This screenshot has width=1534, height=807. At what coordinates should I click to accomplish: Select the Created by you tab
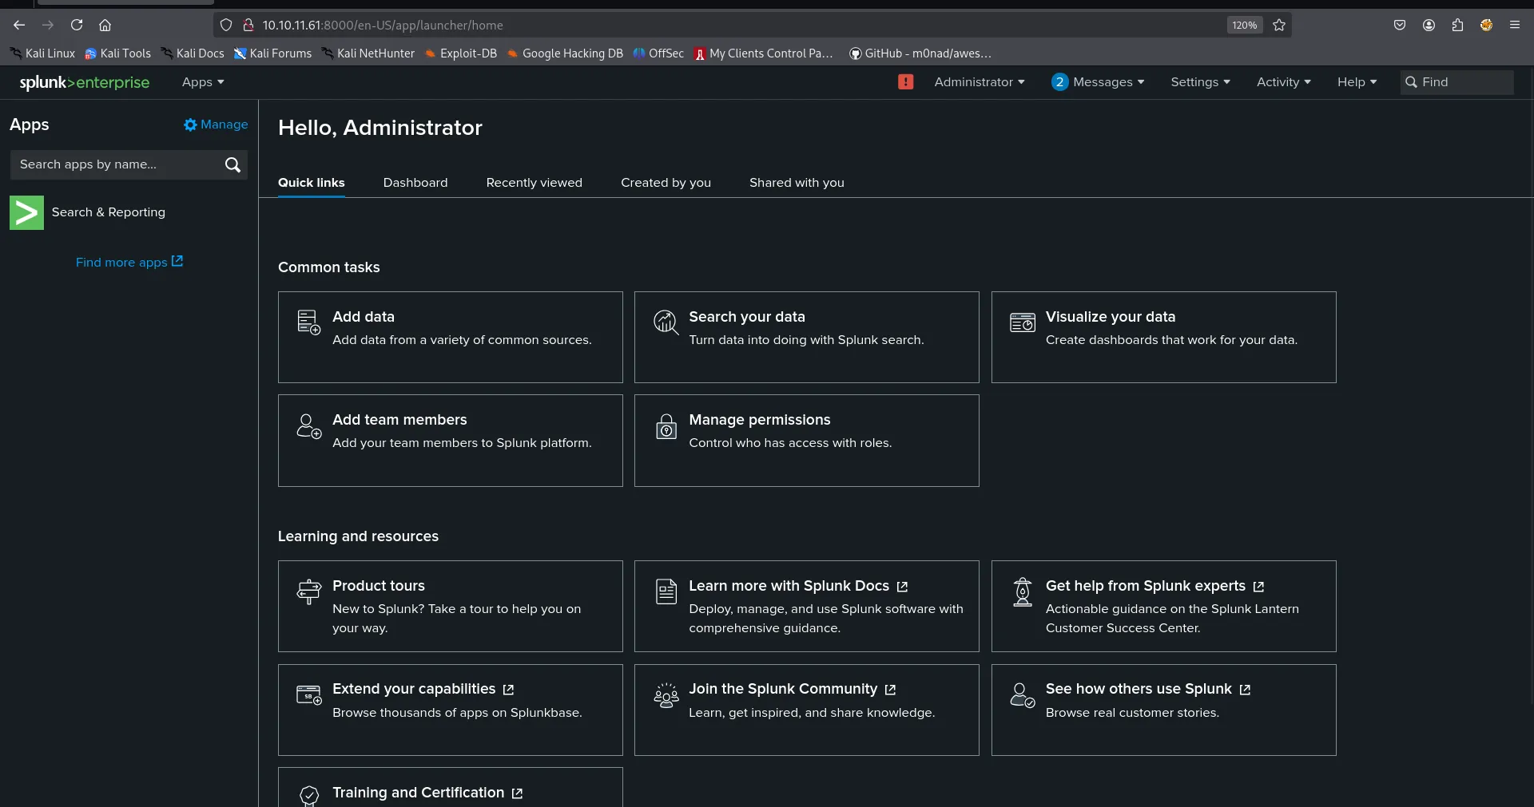pos(666,183)
